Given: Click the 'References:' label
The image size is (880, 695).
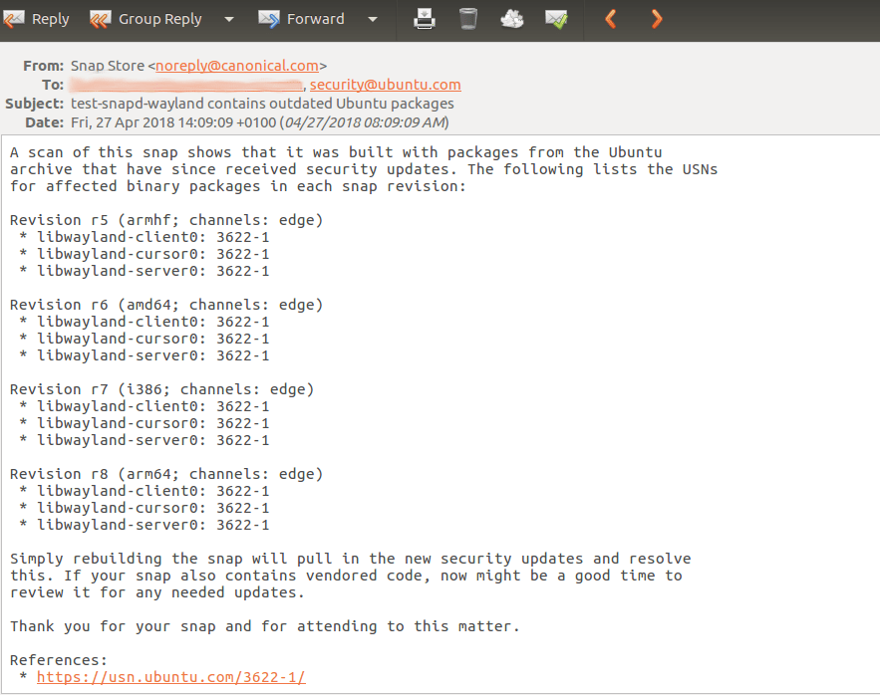Looking at the screenshot, I should point(59,660).
